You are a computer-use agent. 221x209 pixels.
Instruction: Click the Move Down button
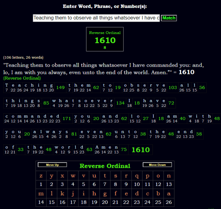pos(157,165)
